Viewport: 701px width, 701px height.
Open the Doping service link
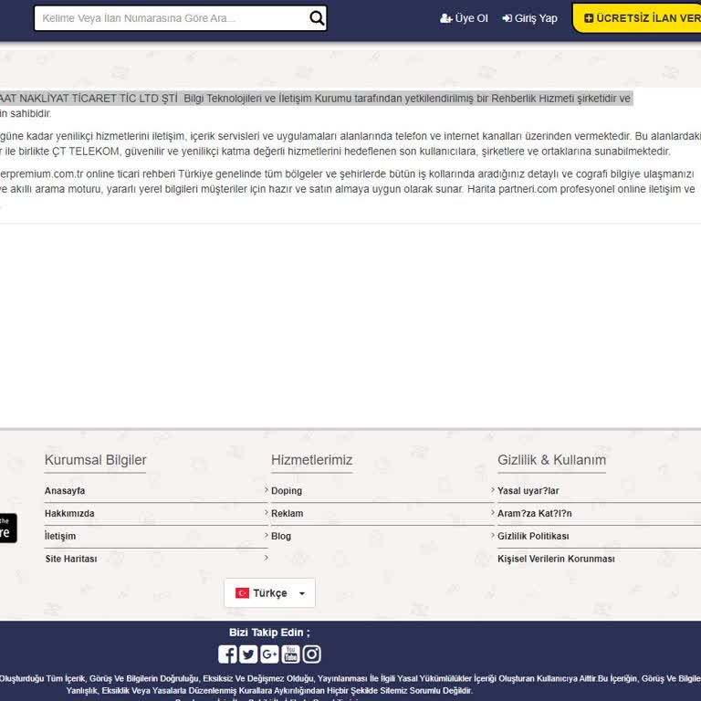click(287, 491)
